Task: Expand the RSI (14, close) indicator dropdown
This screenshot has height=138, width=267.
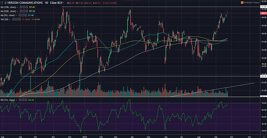Action: click(16, 100)
